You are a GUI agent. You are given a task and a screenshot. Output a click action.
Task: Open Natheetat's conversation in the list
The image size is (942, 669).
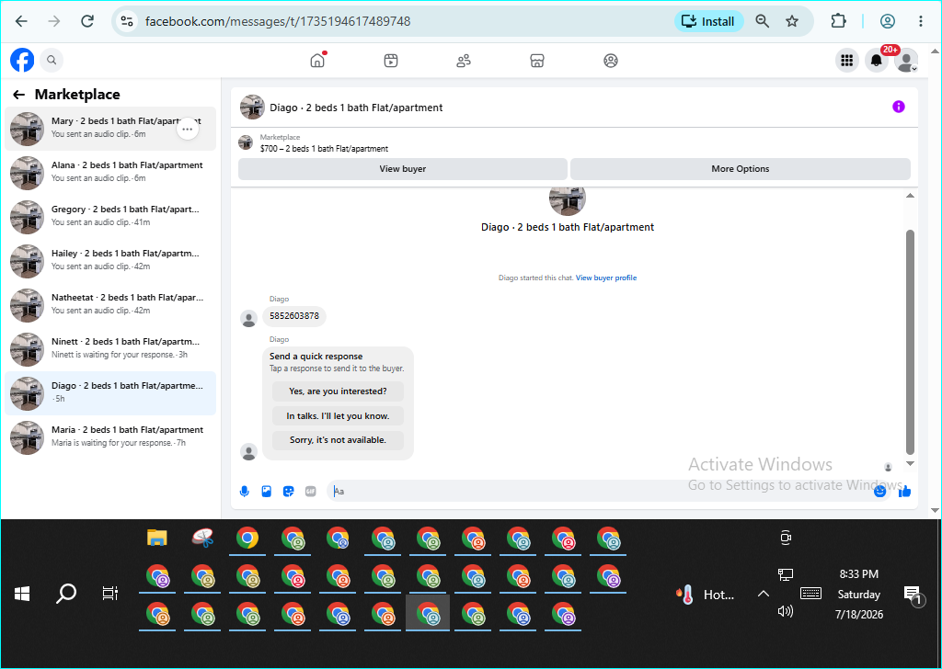pos(110,305)
